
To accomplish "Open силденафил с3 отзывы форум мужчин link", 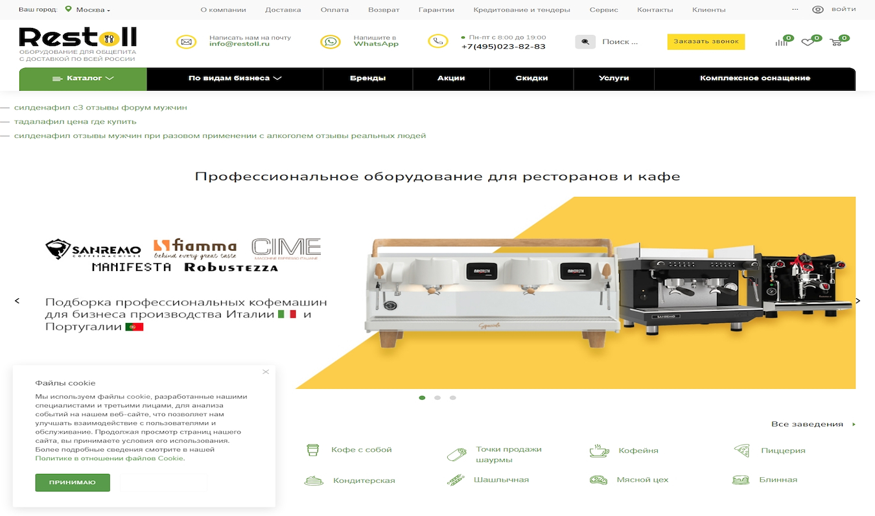I will pyautogui.click(x=100, y=108).
